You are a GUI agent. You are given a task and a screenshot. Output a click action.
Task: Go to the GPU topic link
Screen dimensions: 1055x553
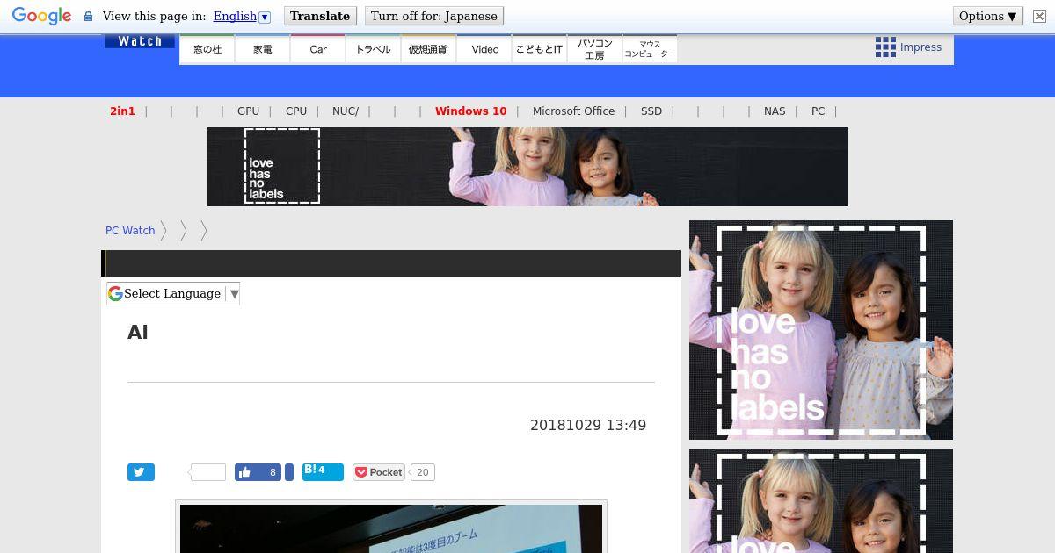click(248, 111)
